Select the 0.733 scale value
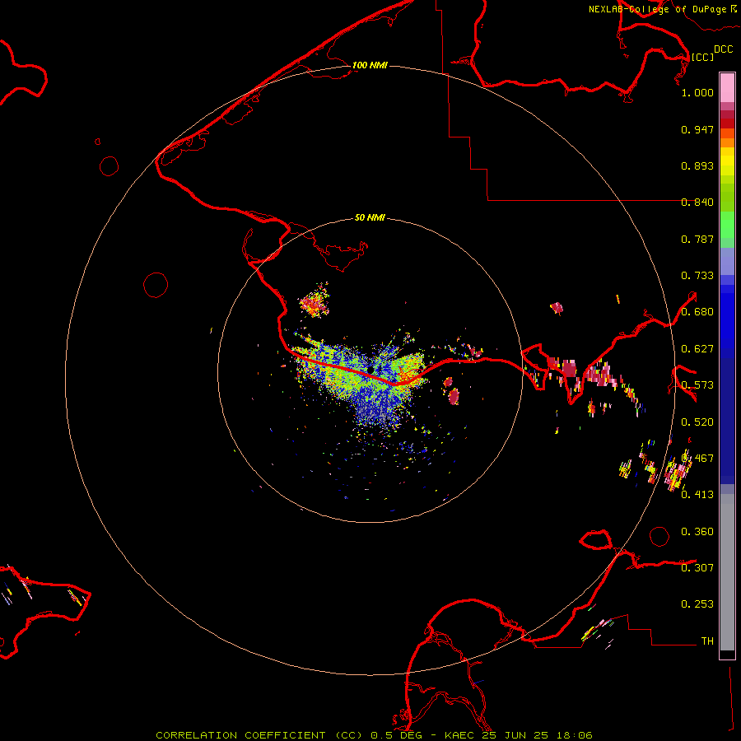Viewport: 741px width, 741px height. (697, 276)
